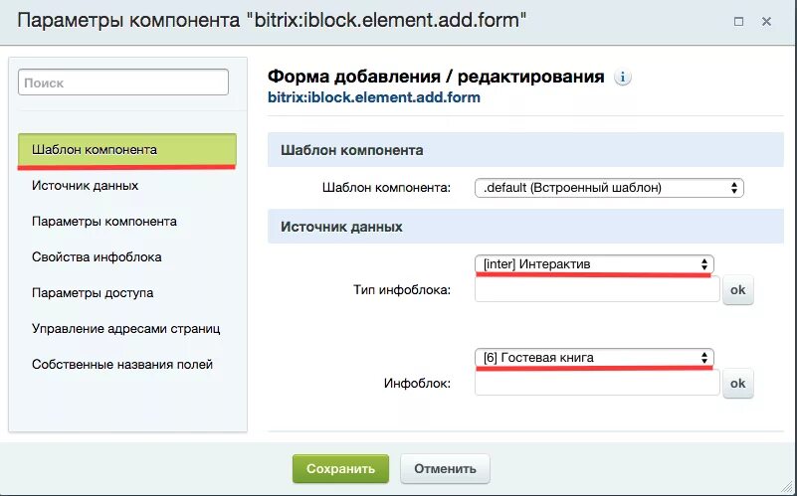Screen dimensions: 797x496
Task: Open the Шаблон компонента dropdown
Action: (x=609, y=188)
